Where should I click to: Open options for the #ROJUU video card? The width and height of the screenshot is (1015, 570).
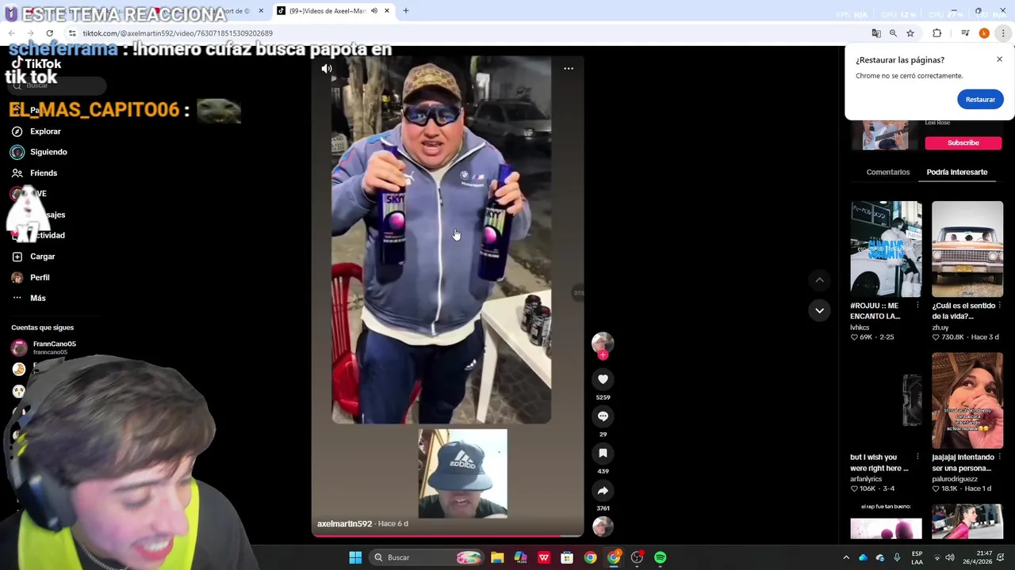[x=917, y=306]
